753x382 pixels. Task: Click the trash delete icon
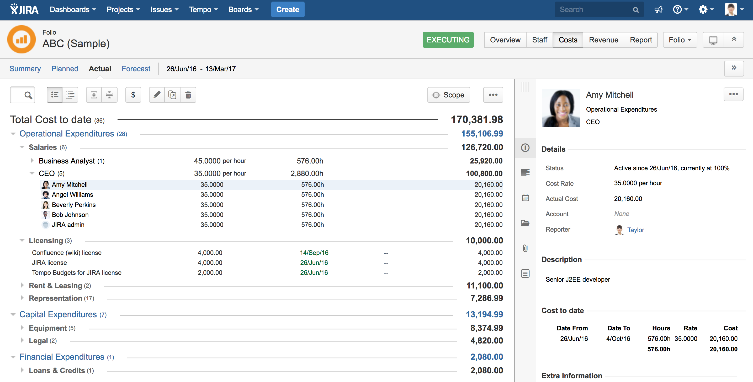tap(188, 95)
